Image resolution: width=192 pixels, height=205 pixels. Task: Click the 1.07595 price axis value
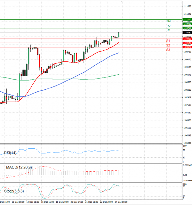click(187, 105)
